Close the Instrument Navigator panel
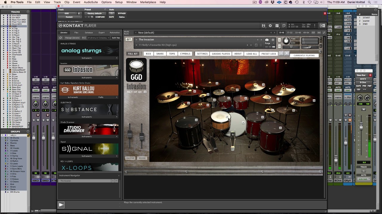Viewport: 382px width, 214px height. [x=118, y=175]
